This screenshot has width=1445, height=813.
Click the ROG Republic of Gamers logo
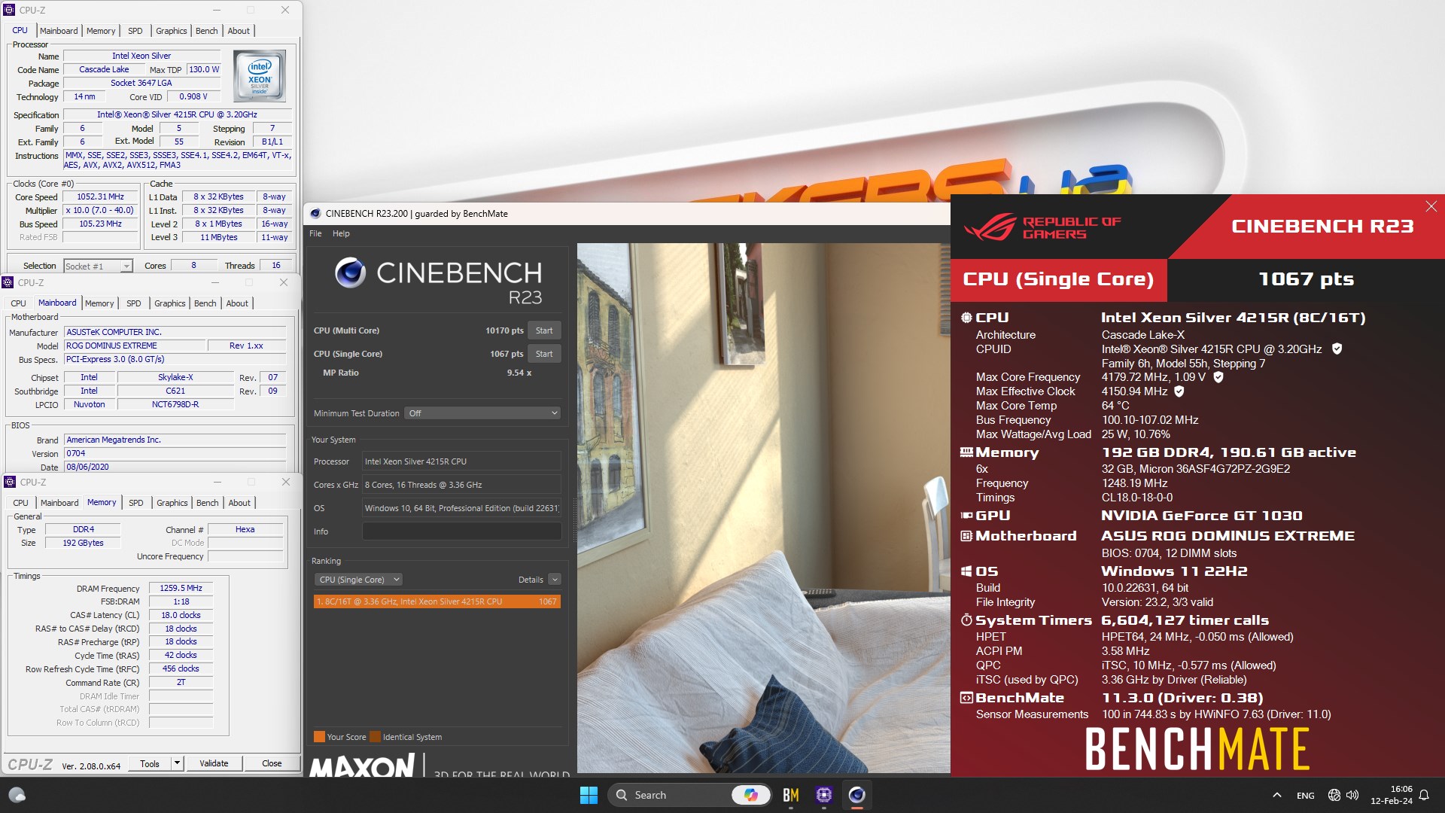[x=1042, y=227]
